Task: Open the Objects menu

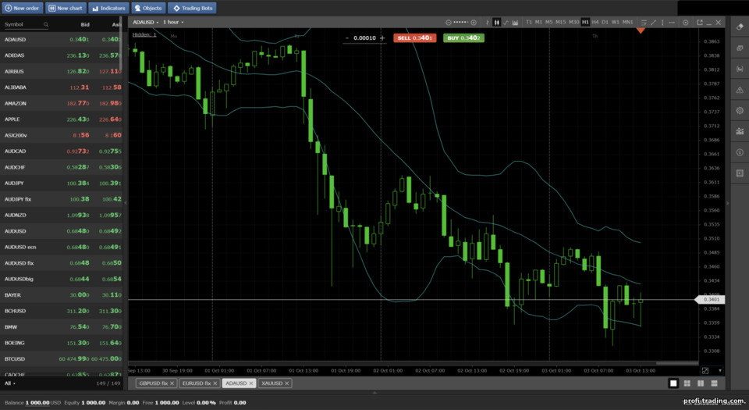Action: [x=148, y=8]
